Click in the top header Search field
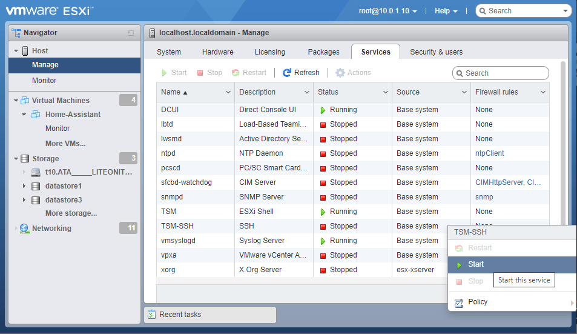The width and height of the screenshot is (577, 334). (x=523, y=11)
